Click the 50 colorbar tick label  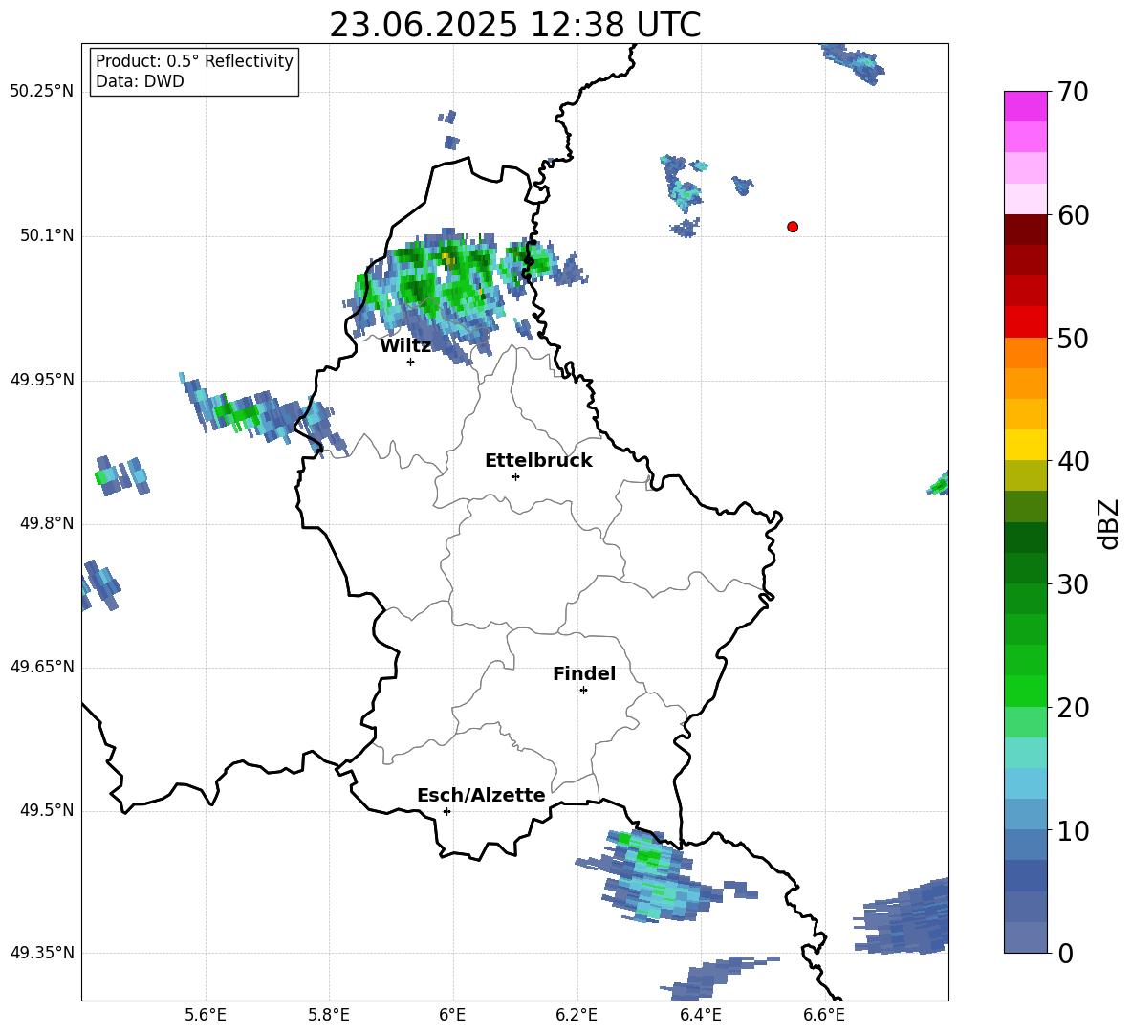pyautogui.click(x=1073, y=338)
